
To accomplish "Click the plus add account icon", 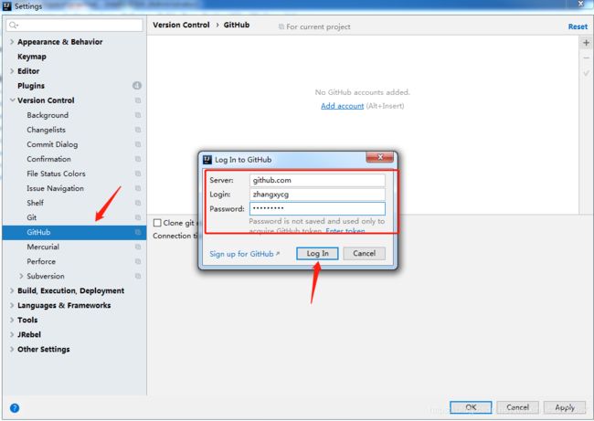I will point(586,43).
